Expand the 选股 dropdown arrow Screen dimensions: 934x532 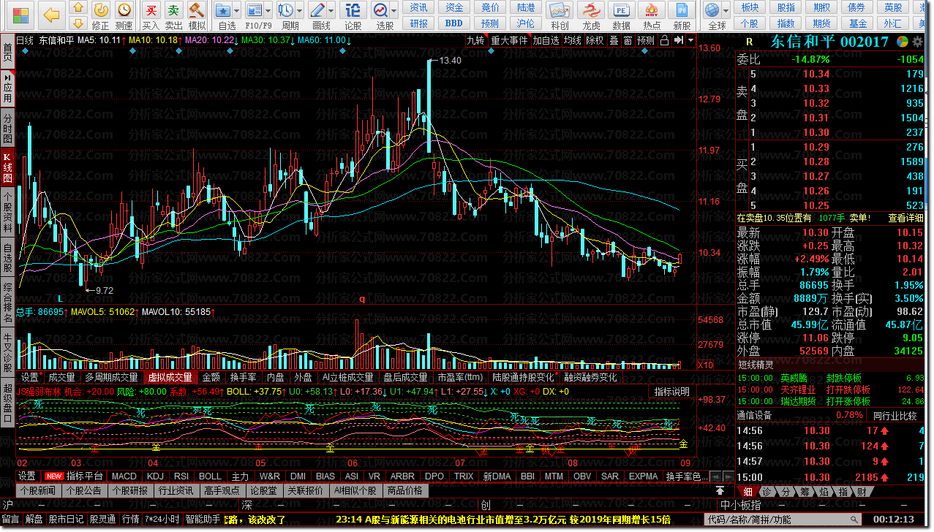393,11
